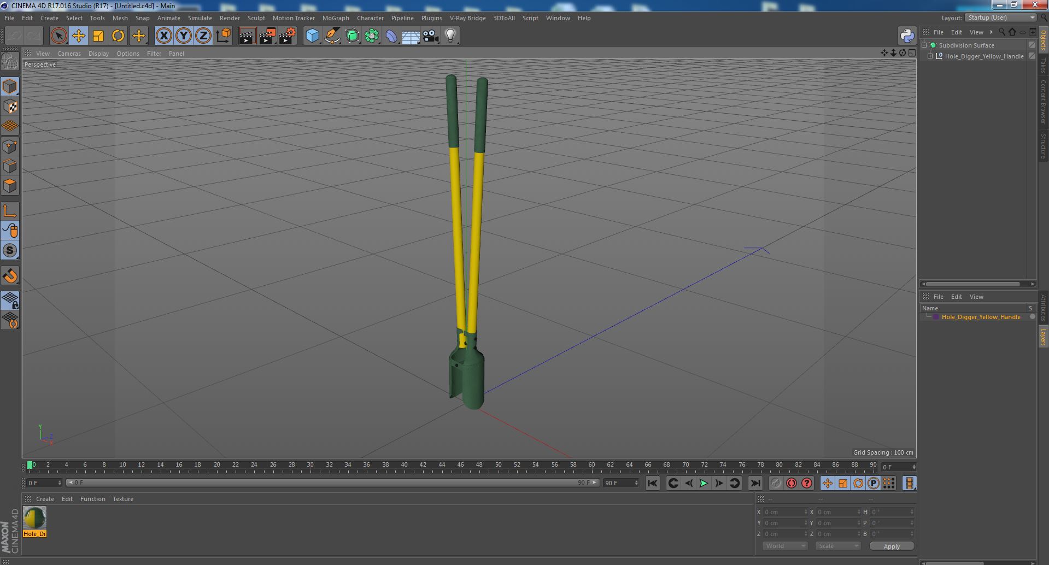
Task: Add a Floor environment object
Action: (411, 36)
